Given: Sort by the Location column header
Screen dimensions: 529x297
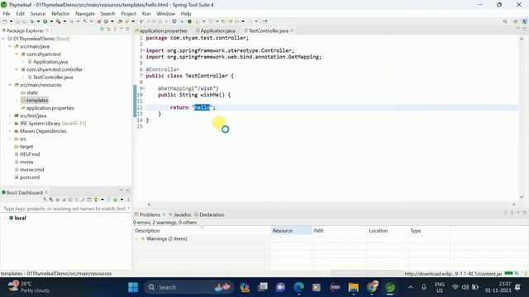Looking at the screenshot, I should click(x=388, y=231).
